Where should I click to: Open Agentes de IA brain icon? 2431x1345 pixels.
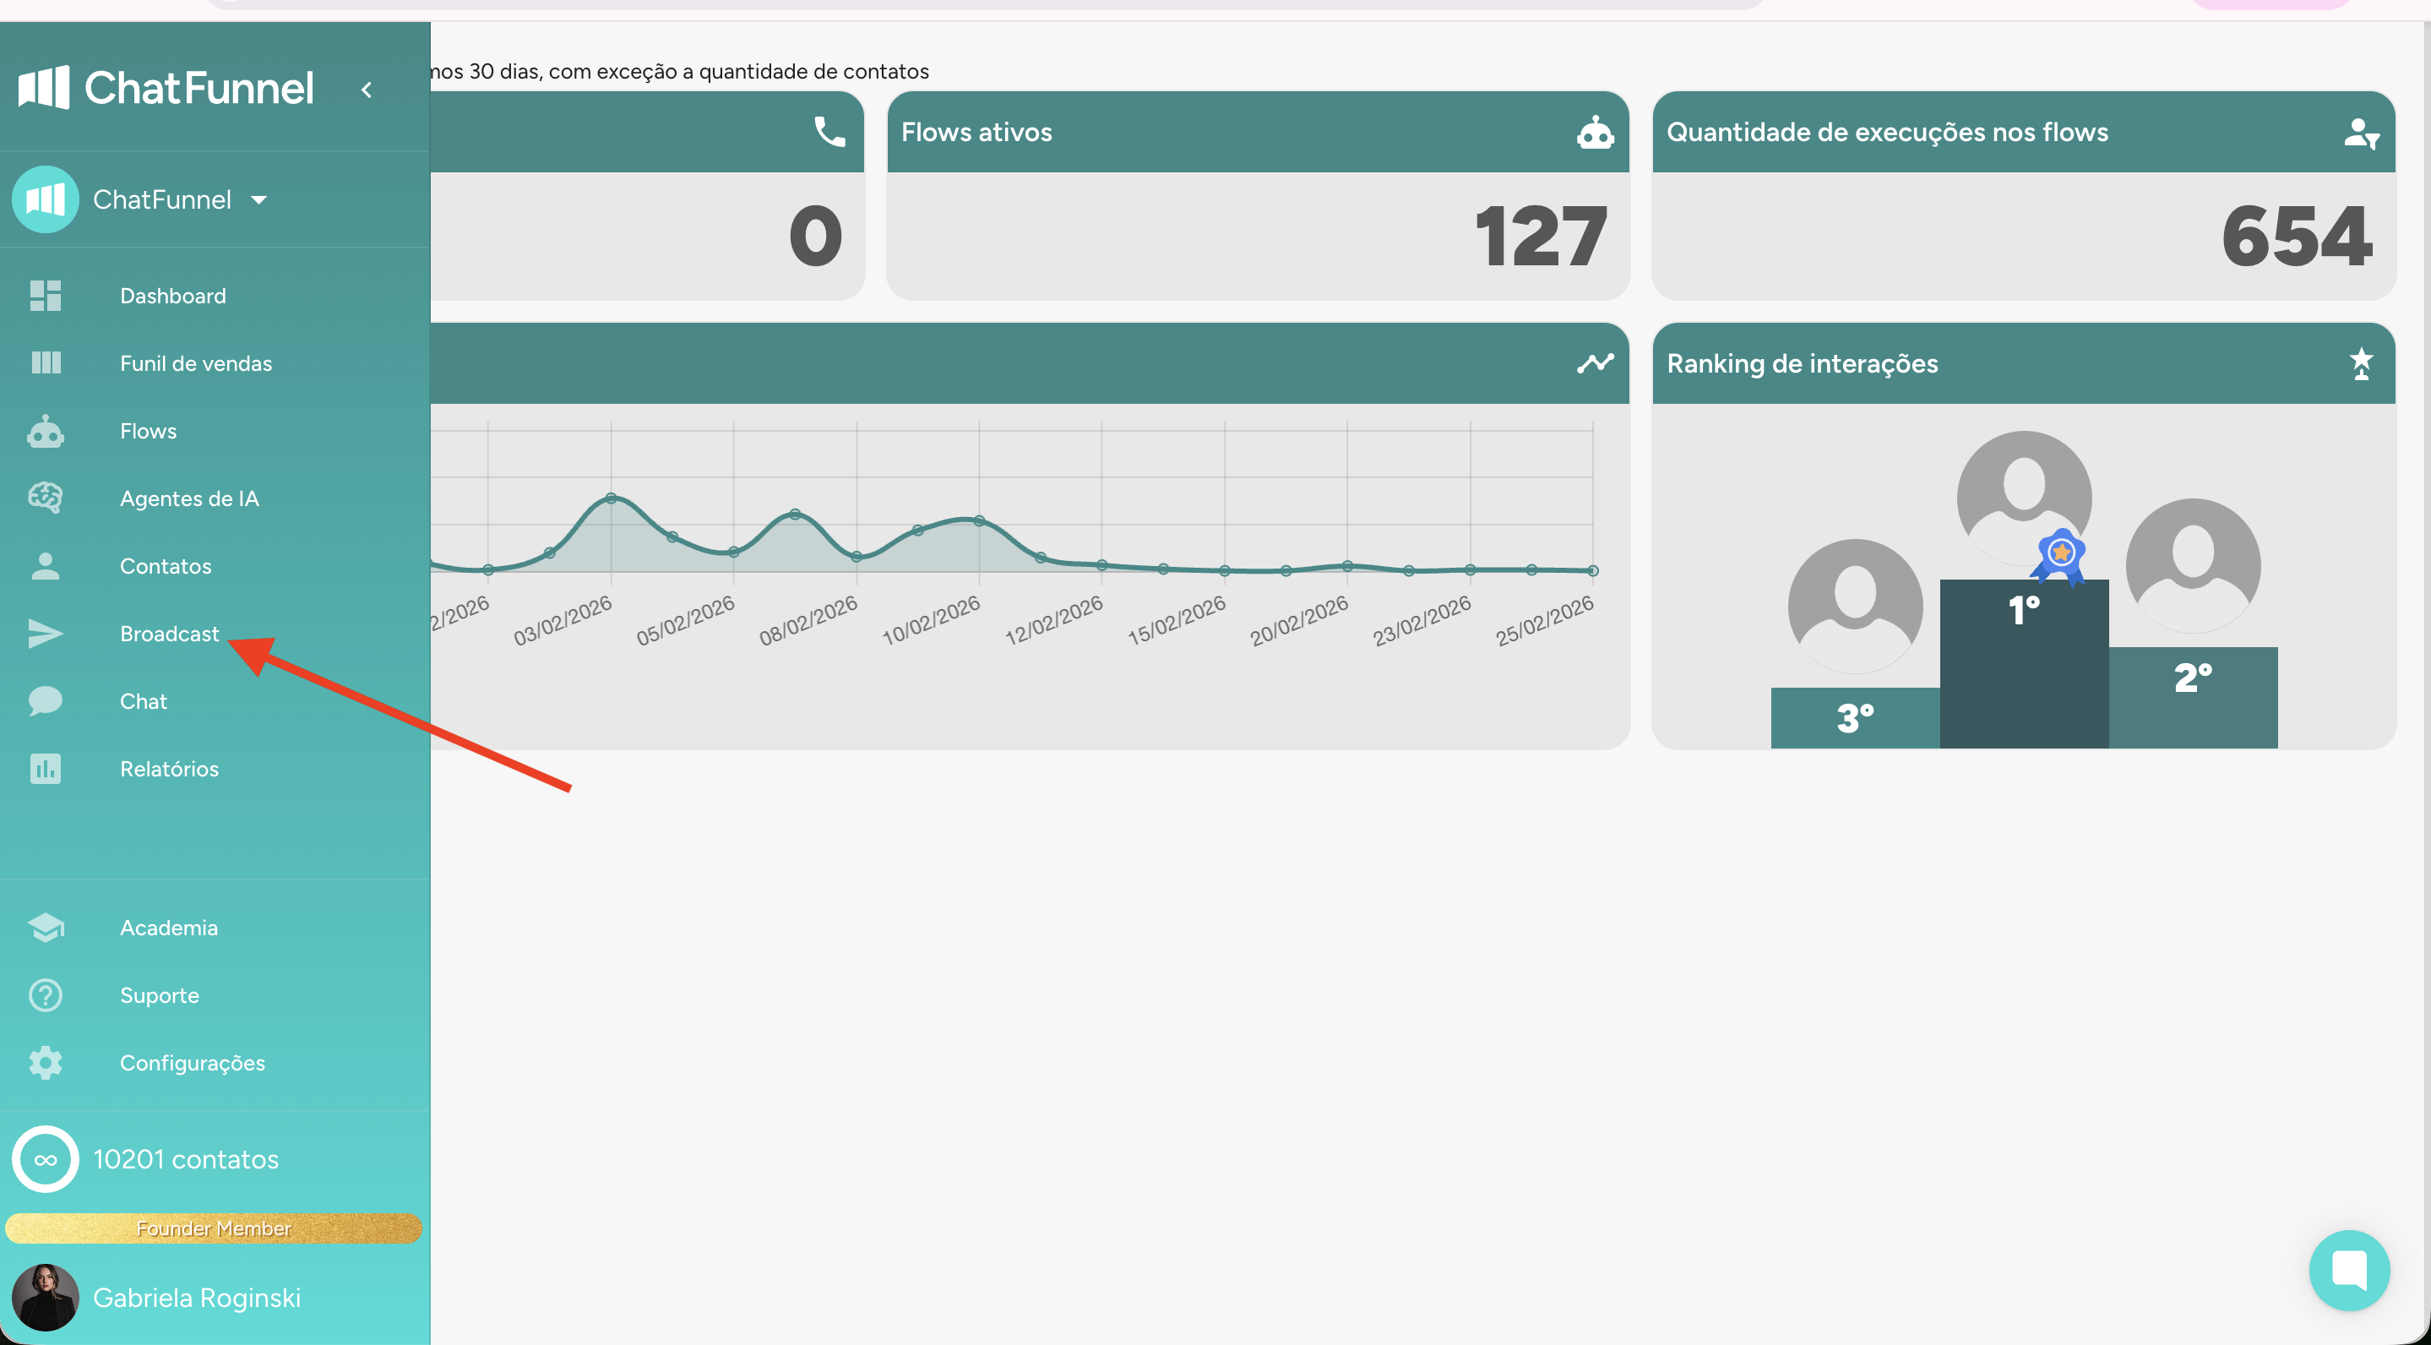click(x=46, y=498)
